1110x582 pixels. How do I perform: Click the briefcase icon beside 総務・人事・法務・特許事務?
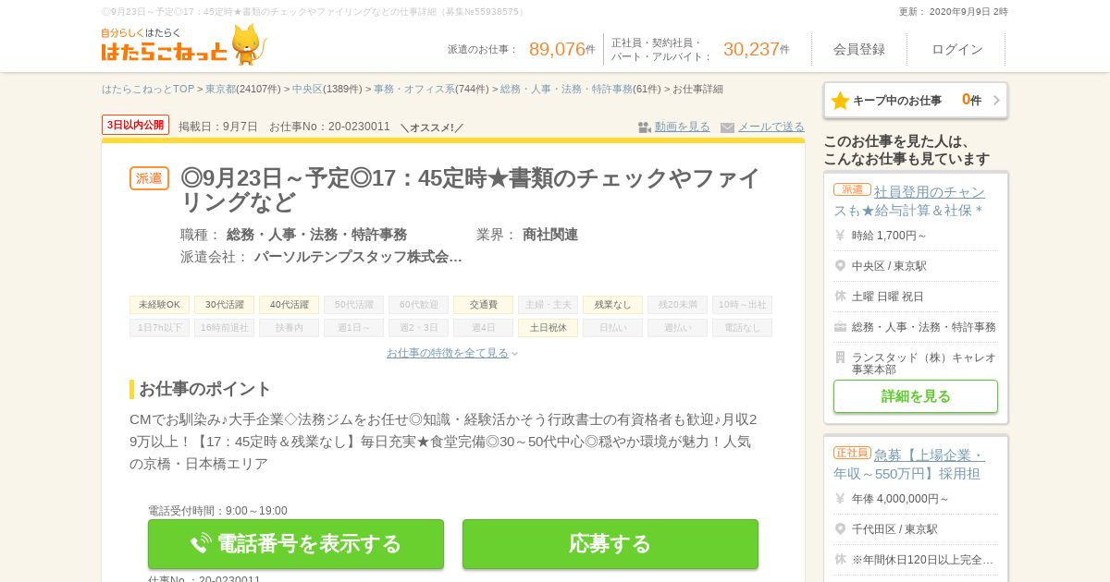pos(840,327)
